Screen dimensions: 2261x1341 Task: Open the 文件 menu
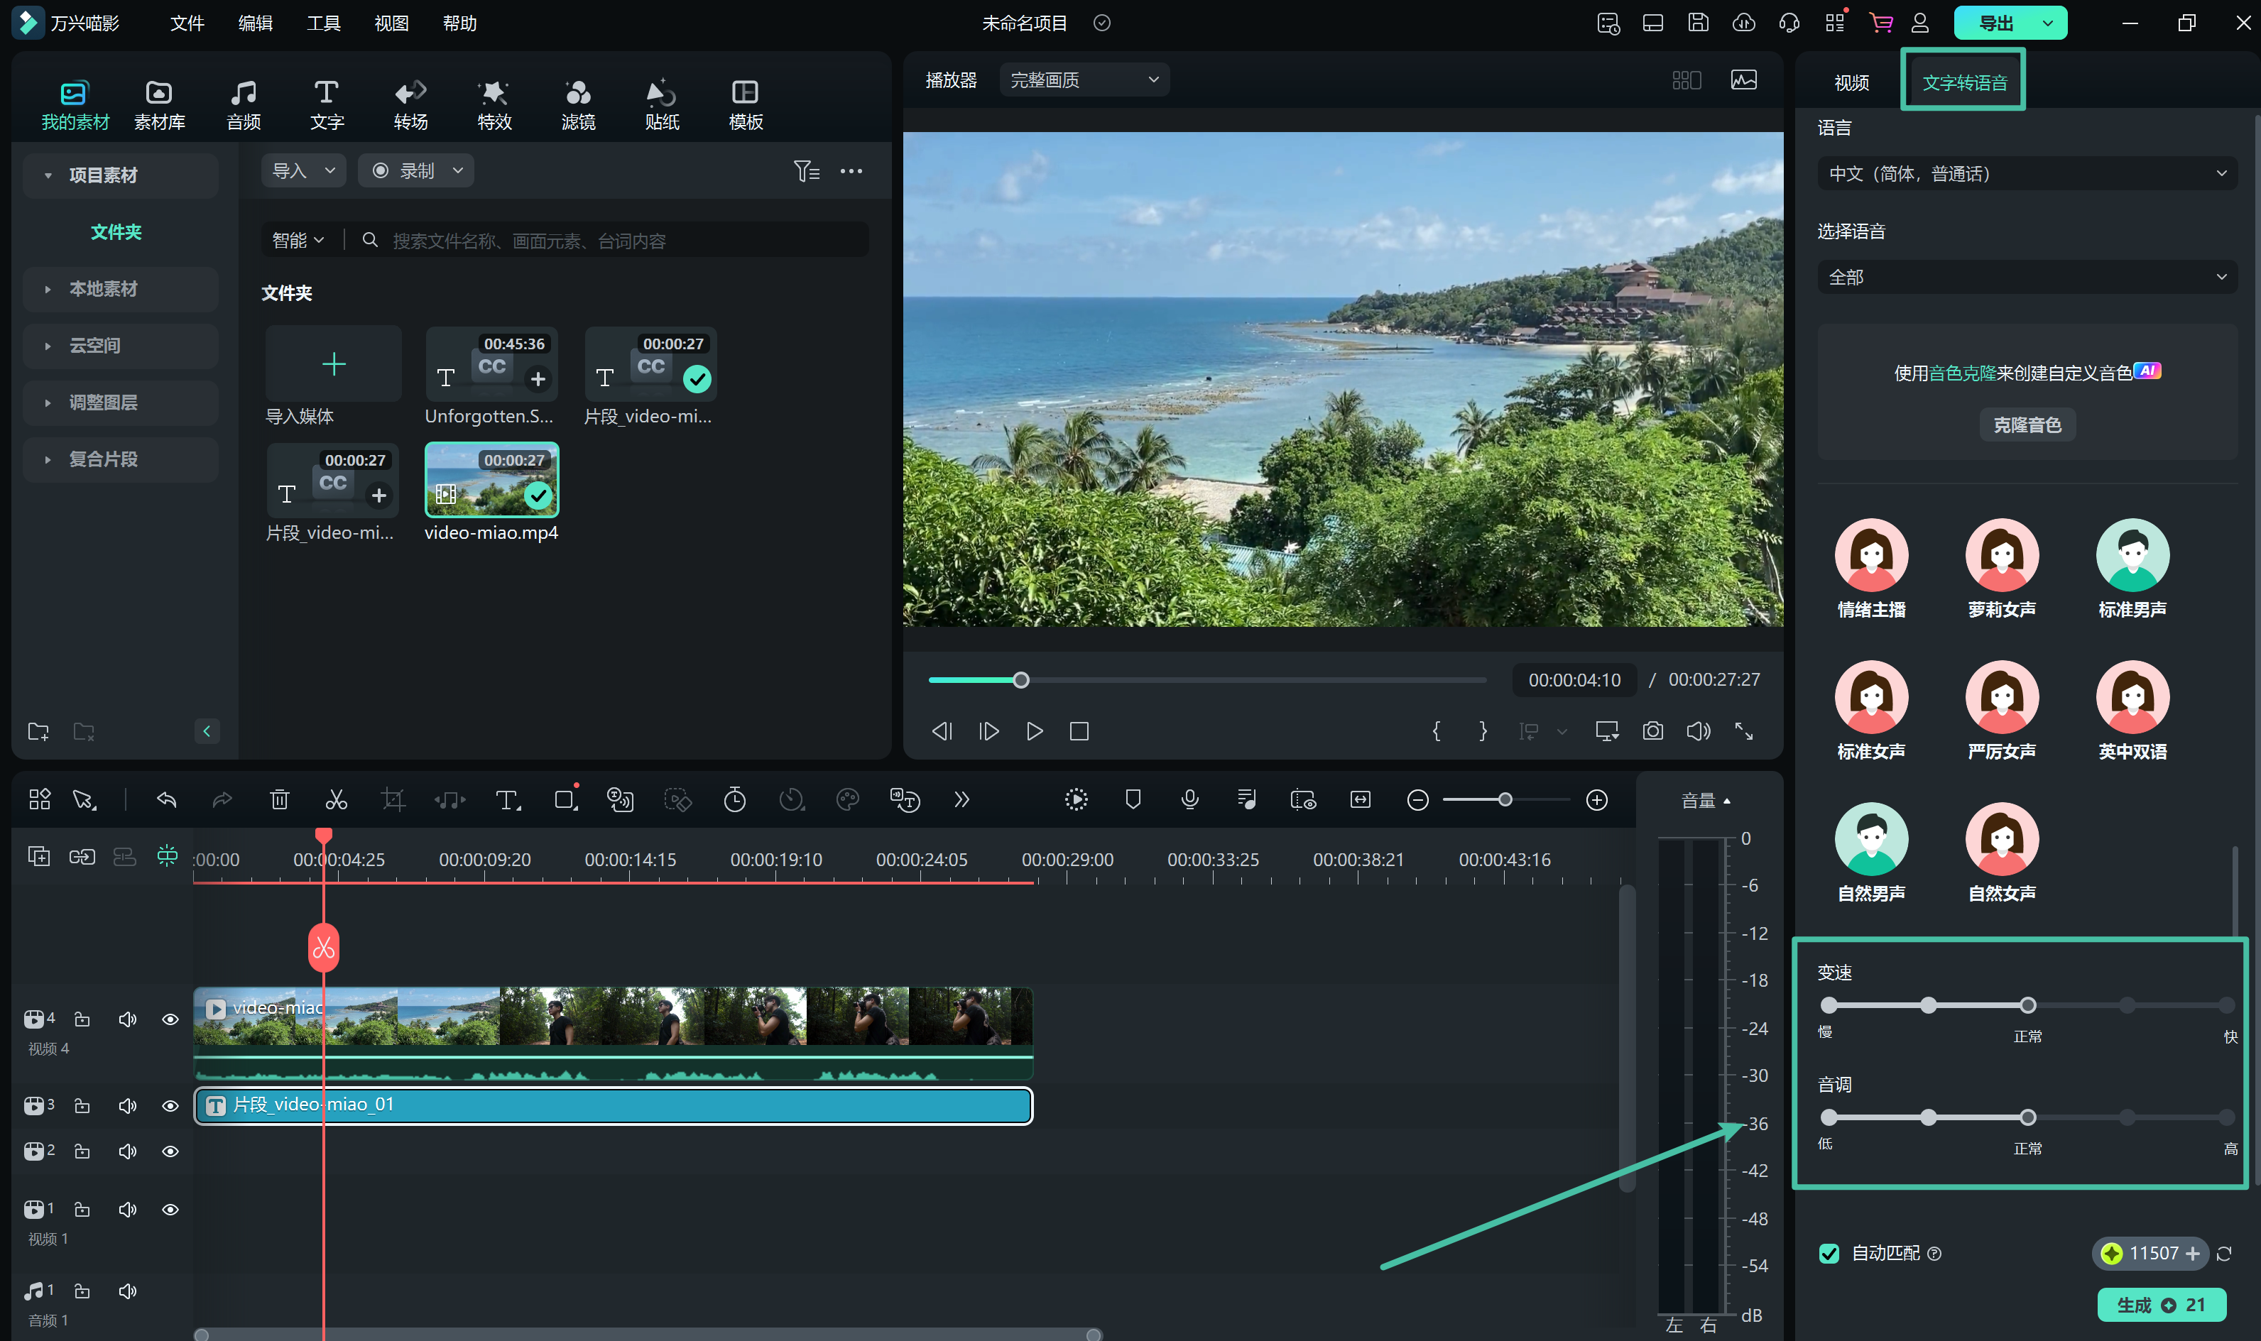[x=186, y=23]
